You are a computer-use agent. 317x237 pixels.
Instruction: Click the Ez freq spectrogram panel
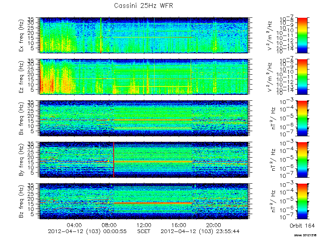[144, 77]
